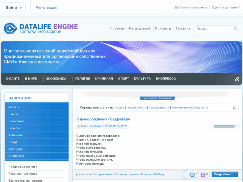Screen dimensions: 243x182
Task: Sort articles by популярности
Action: [x=136, y=108]
